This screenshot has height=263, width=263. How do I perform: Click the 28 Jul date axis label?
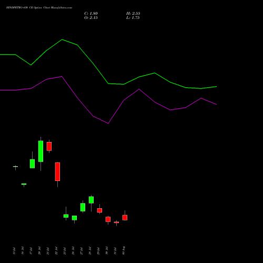pyautogui.click(x=90, y=250)
